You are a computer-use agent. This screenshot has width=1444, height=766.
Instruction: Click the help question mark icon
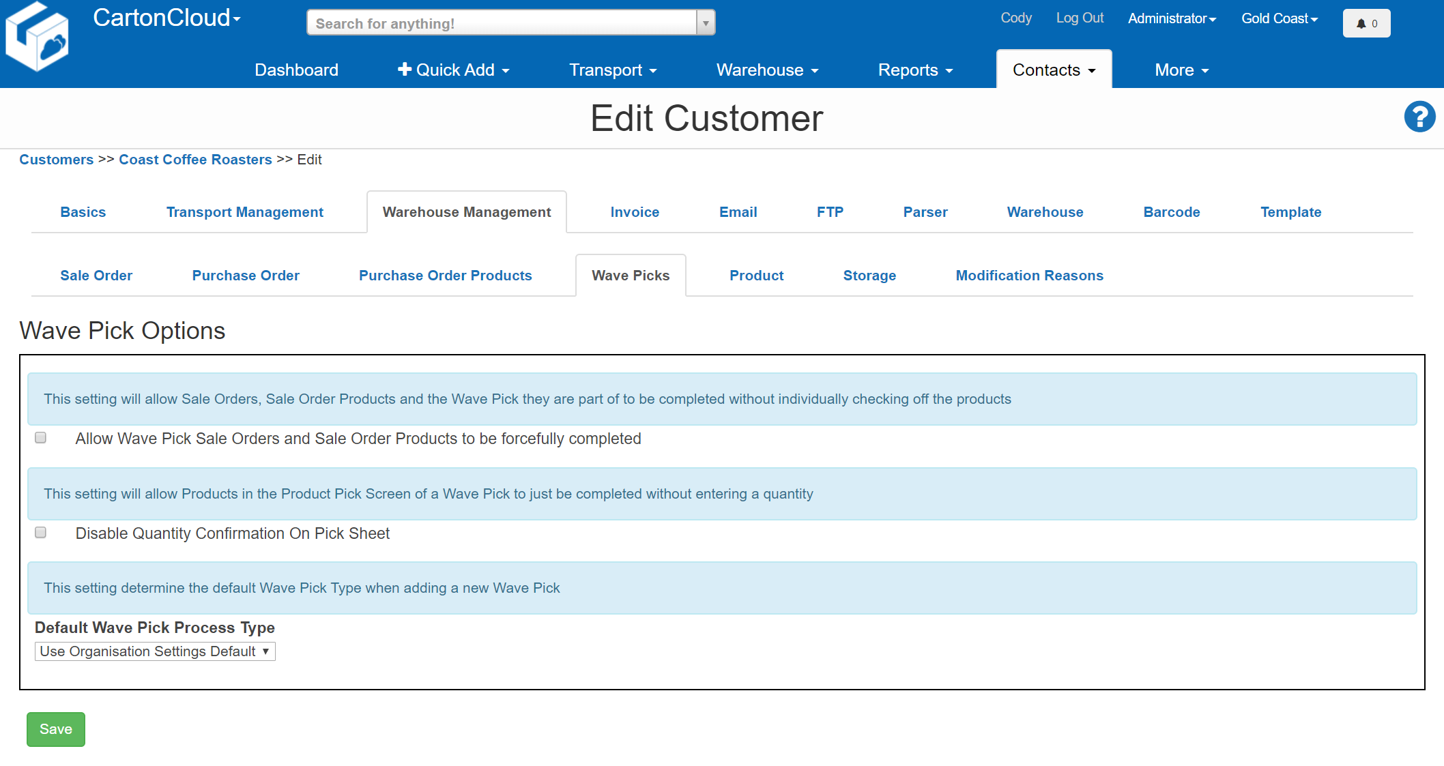1419,117
